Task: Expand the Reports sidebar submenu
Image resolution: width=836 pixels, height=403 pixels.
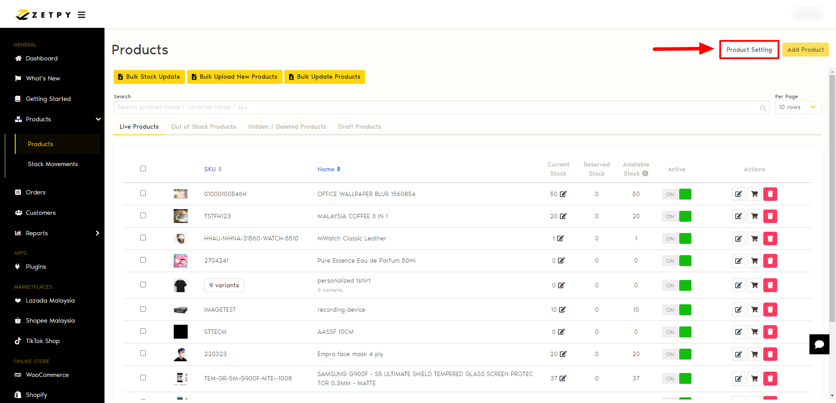Action: coord(97,233)
